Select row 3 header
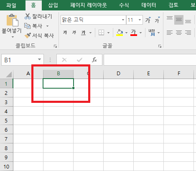This screenshot has height=171, width=196. (x=6, y=102)
